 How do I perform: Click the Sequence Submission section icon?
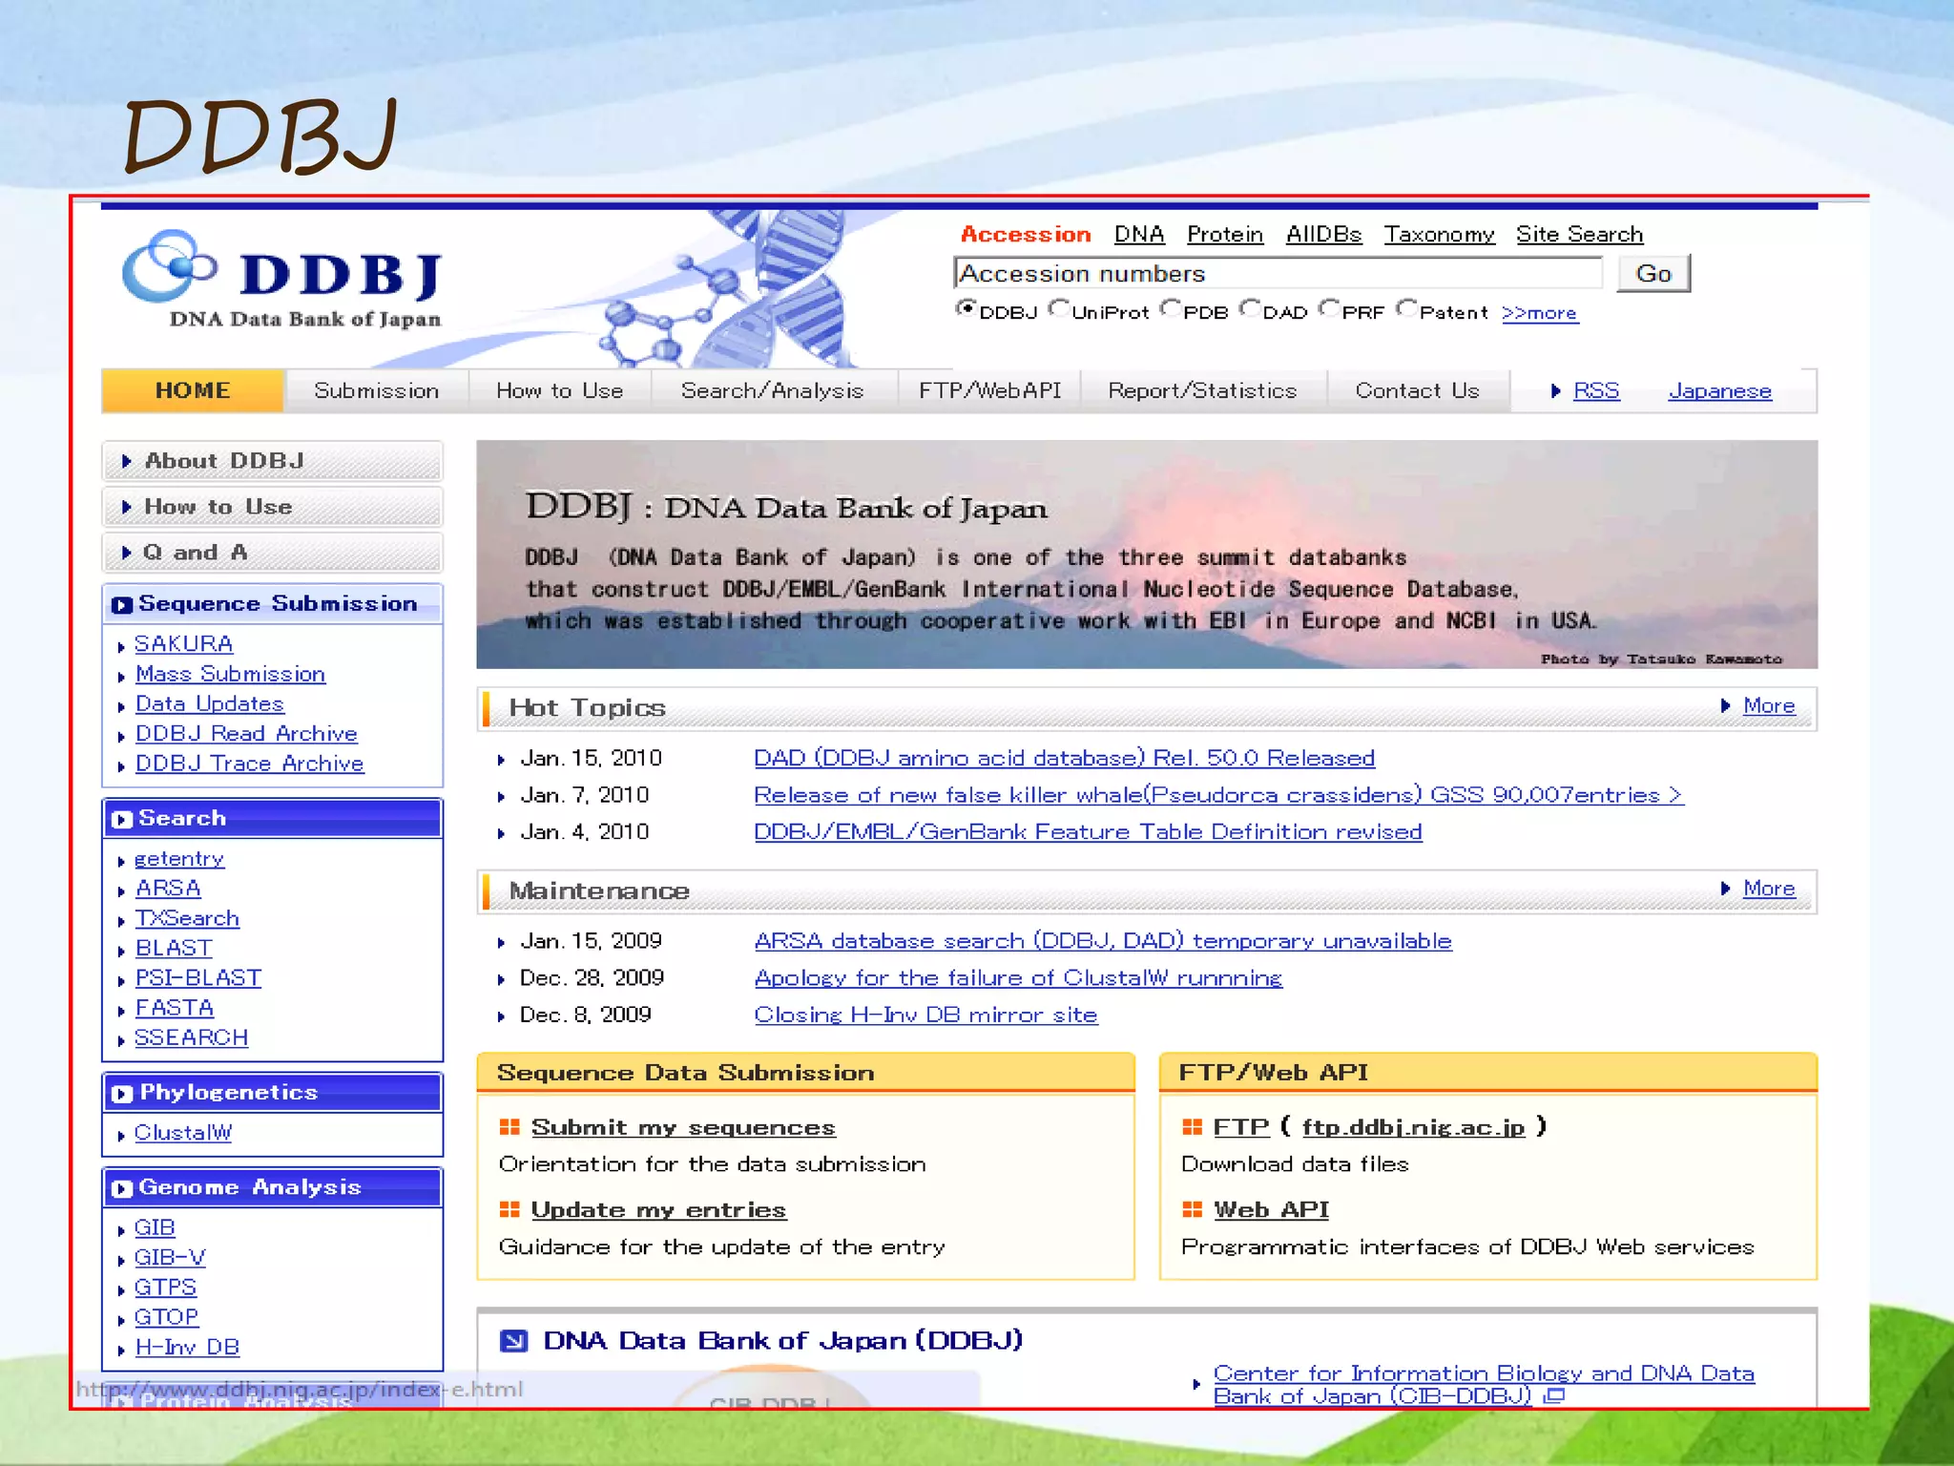point(121,605)
